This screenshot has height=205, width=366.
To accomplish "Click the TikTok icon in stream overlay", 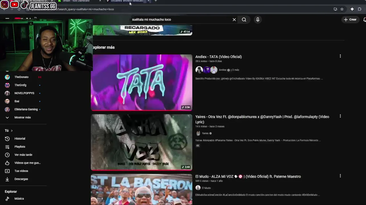I will tap(24, 5).
